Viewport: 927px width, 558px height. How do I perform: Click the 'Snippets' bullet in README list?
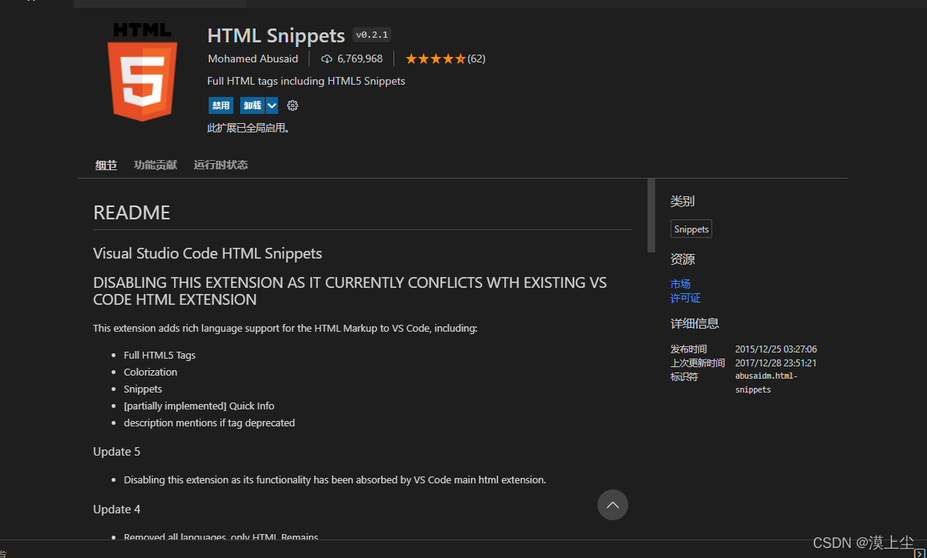click(143, 389)
